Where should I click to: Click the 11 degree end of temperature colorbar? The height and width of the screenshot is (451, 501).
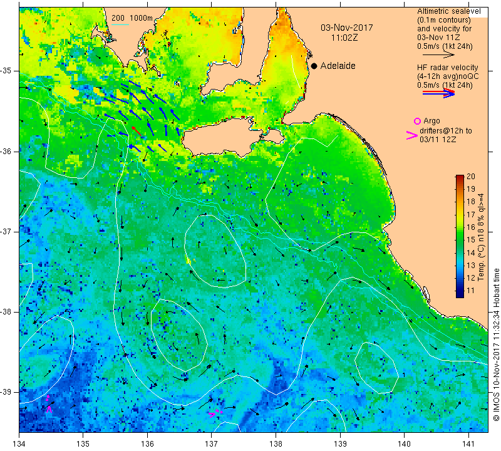tap(460, 294)
